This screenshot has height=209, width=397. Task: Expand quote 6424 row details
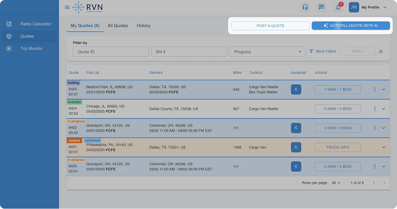(x=384, y=109)
